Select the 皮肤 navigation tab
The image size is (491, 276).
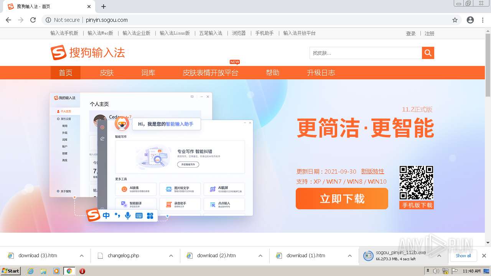coord(107,72)
